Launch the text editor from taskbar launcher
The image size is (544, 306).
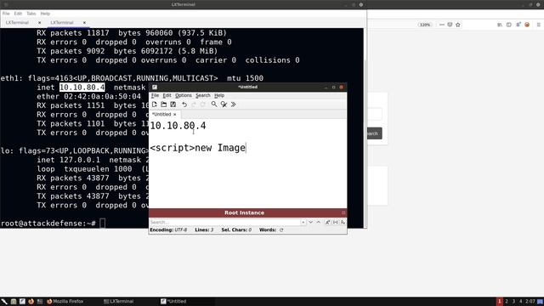(22, 302)
